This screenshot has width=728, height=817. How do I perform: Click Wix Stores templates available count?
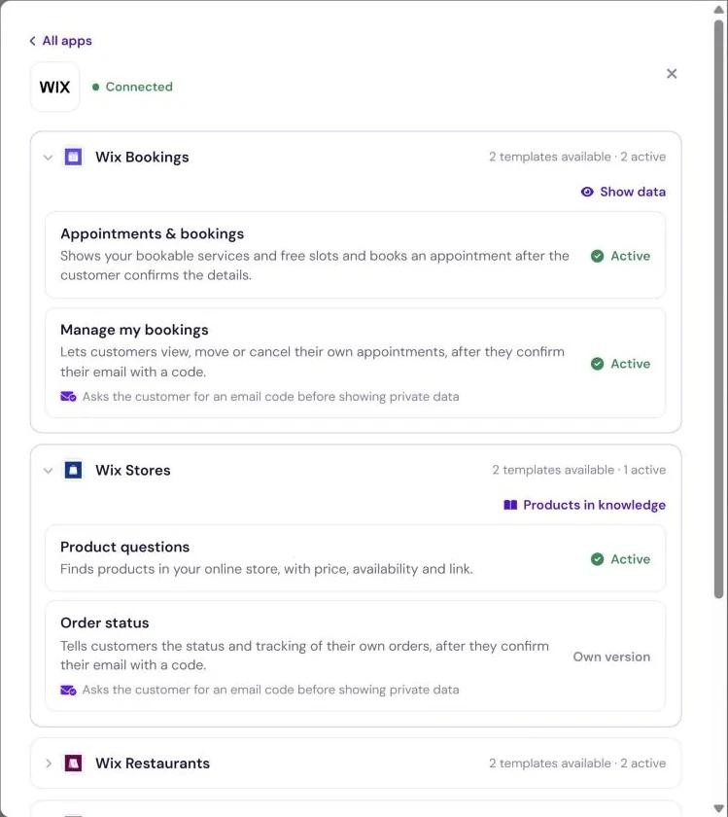click(553, 470)
